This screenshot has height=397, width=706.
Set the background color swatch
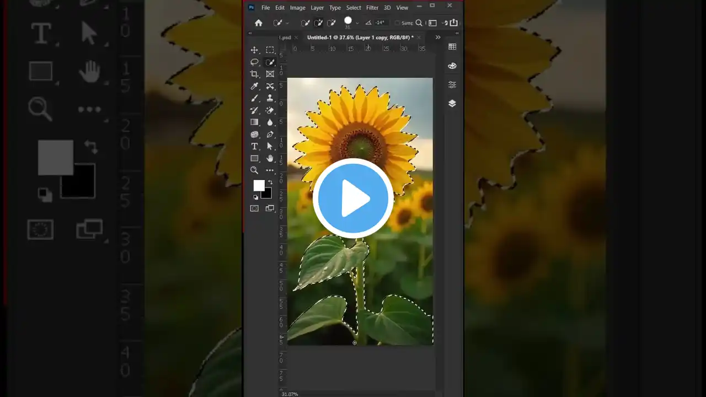266,194
